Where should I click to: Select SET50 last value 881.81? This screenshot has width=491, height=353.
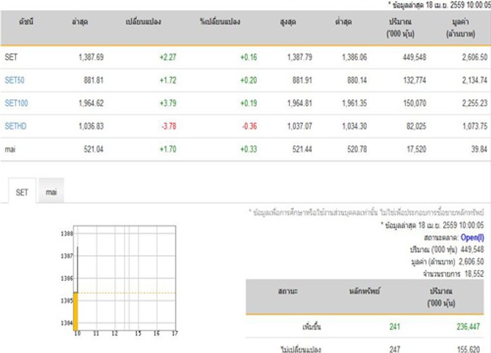[93, 80]
